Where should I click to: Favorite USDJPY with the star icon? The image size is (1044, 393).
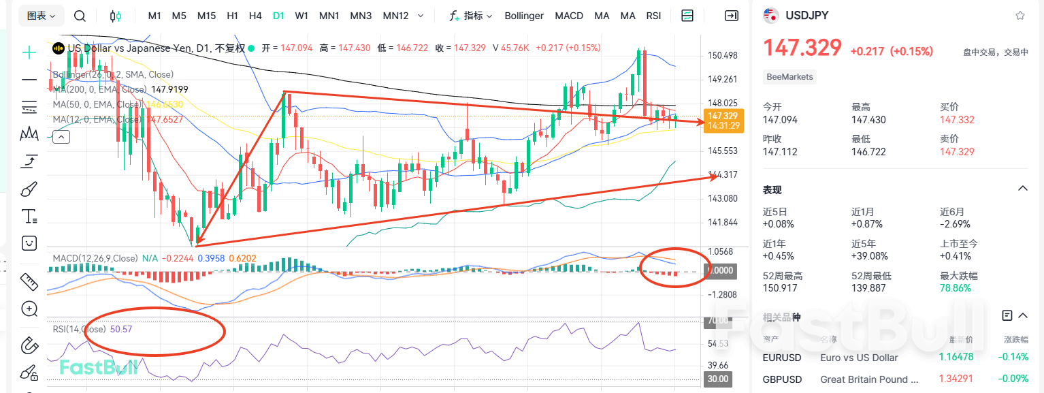[1020, 15]
